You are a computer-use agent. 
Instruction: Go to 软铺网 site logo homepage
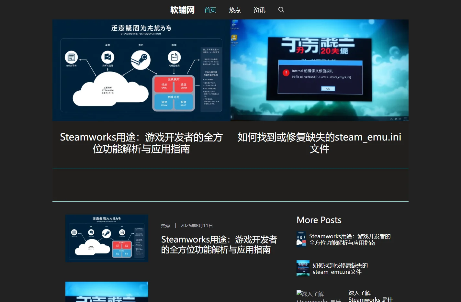click(x=183, y=10)
